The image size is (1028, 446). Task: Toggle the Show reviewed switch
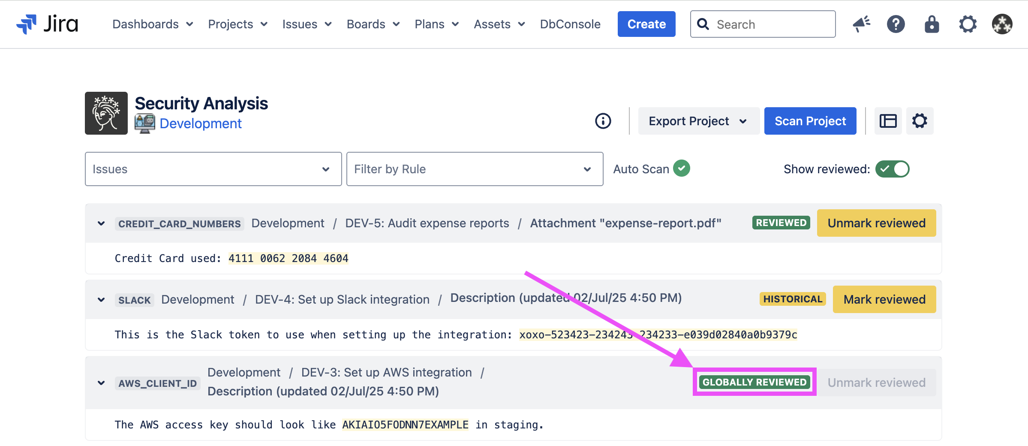[892, 169]
